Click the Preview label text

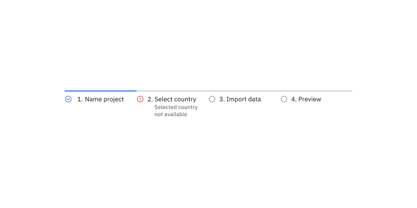pyautogui.click(x=306, y=99)
